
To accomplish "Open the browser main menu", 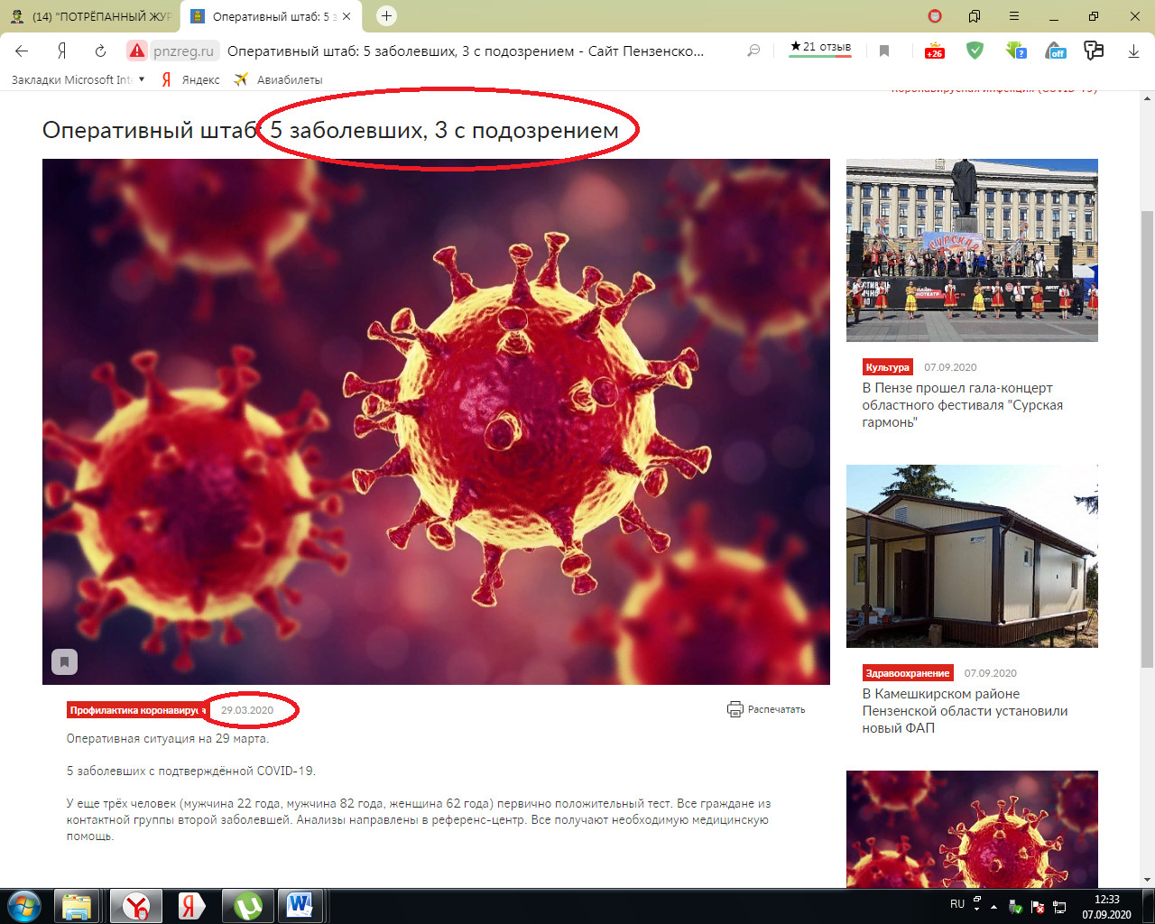I will tap(1014, 16).
